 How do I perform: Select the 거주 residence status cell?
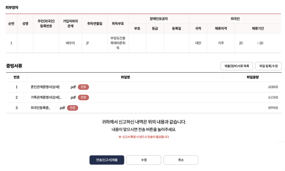click(x=221, y=43)
